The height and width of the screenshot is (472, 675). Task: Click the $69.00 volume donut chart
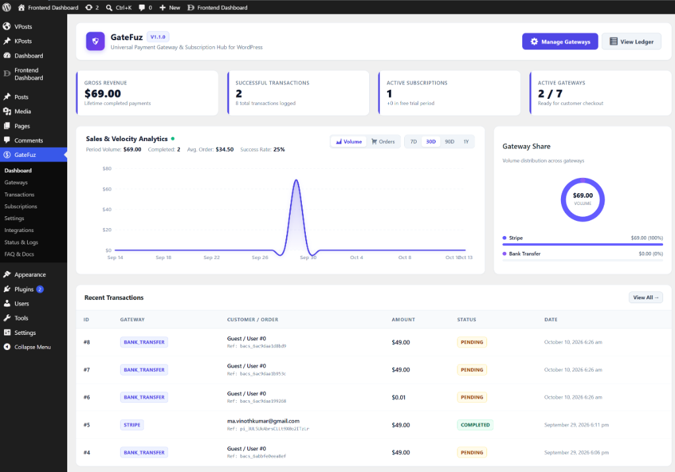pyautogui.click(x=583, y=199)
